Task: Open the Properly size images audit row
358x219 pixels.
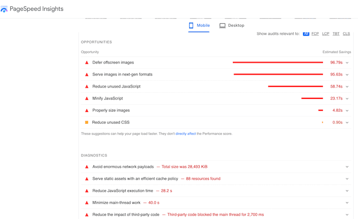Action: tap(111, 110)
